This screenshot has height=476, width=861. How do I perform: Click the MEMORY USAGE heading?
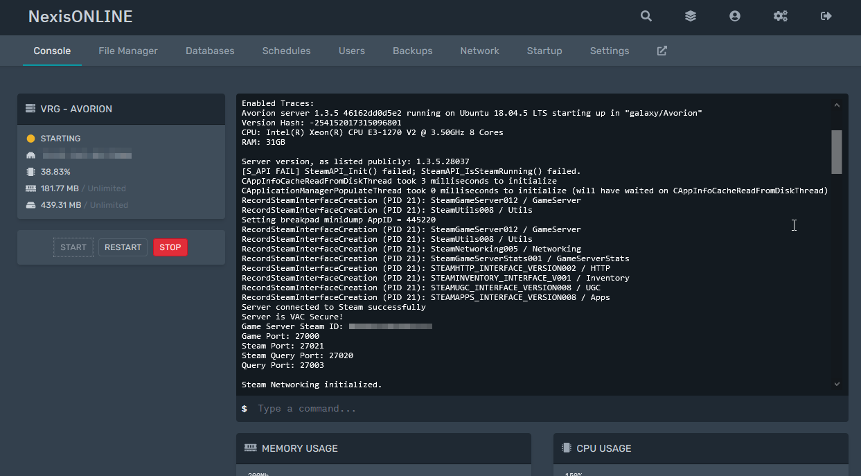300,448
